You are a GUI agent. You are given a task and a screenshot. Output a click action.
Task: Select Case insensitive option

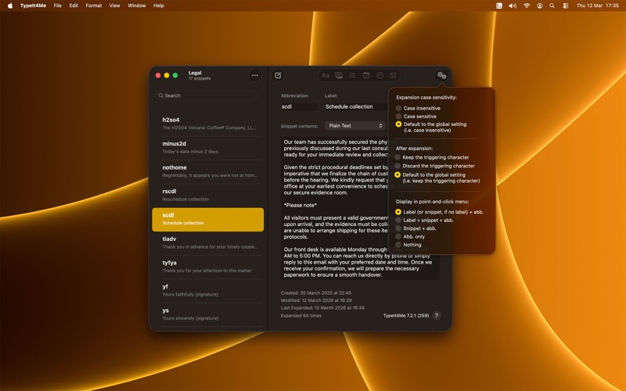[x=418, y=108]
